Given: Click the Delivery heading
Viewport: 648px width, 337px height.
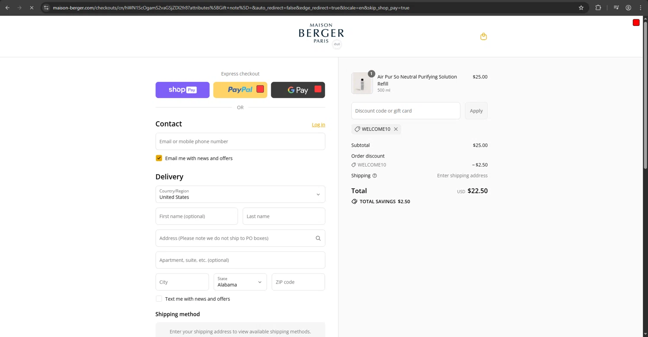Looking at the screenshot, I should [x=169, y=177].
